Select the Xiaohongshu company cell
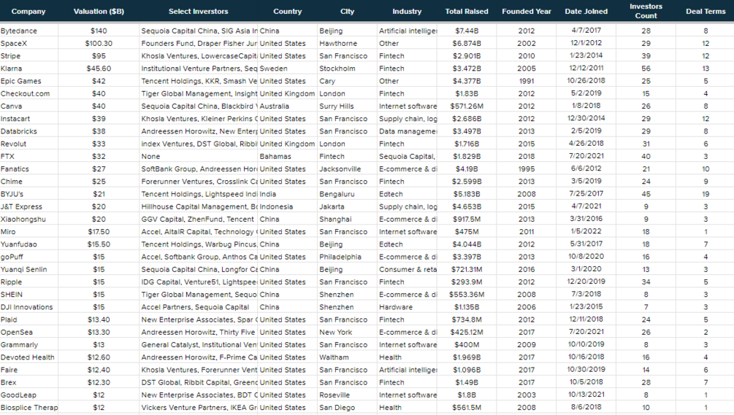Screen dimensions: 734x415 coord(29,220)
